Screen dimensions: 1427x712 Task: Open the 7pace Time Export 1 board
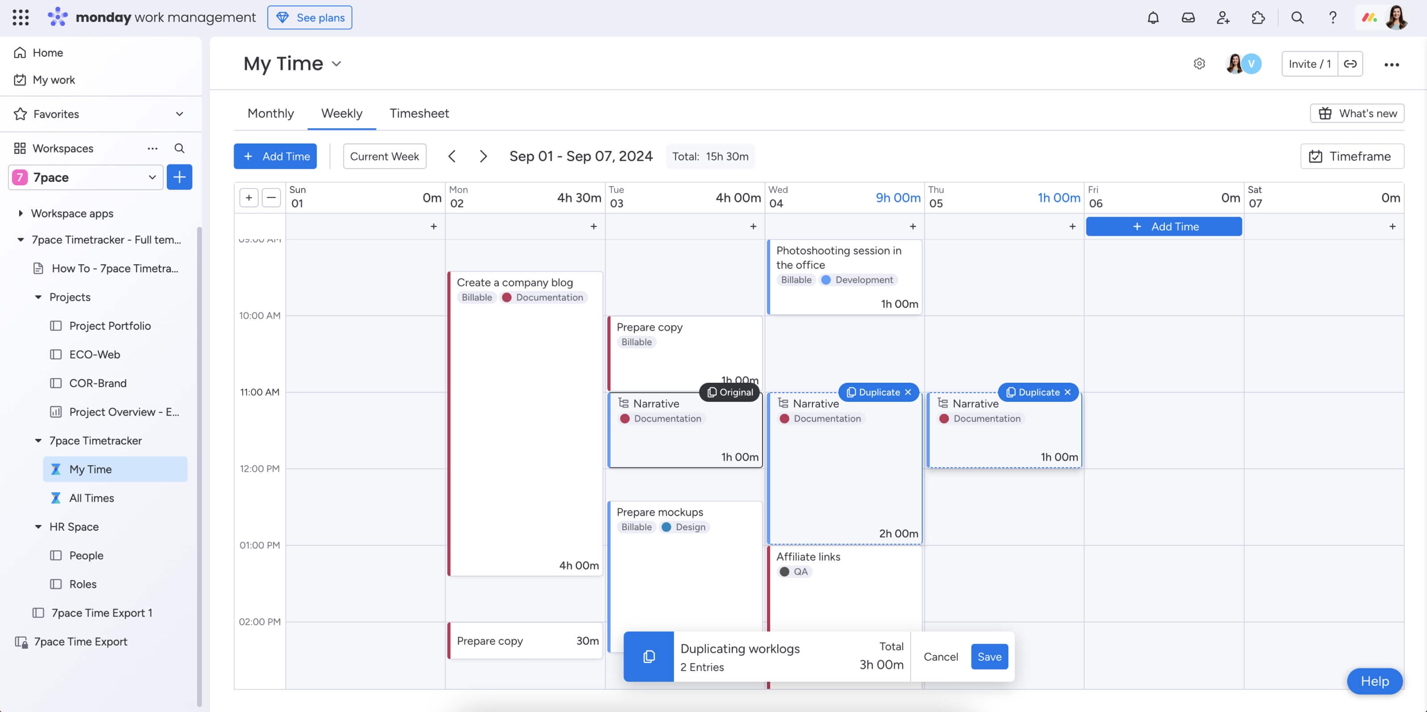[x=102, y=613]
